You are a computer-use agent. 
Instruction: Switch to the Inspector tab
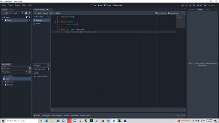pos(192,10)
